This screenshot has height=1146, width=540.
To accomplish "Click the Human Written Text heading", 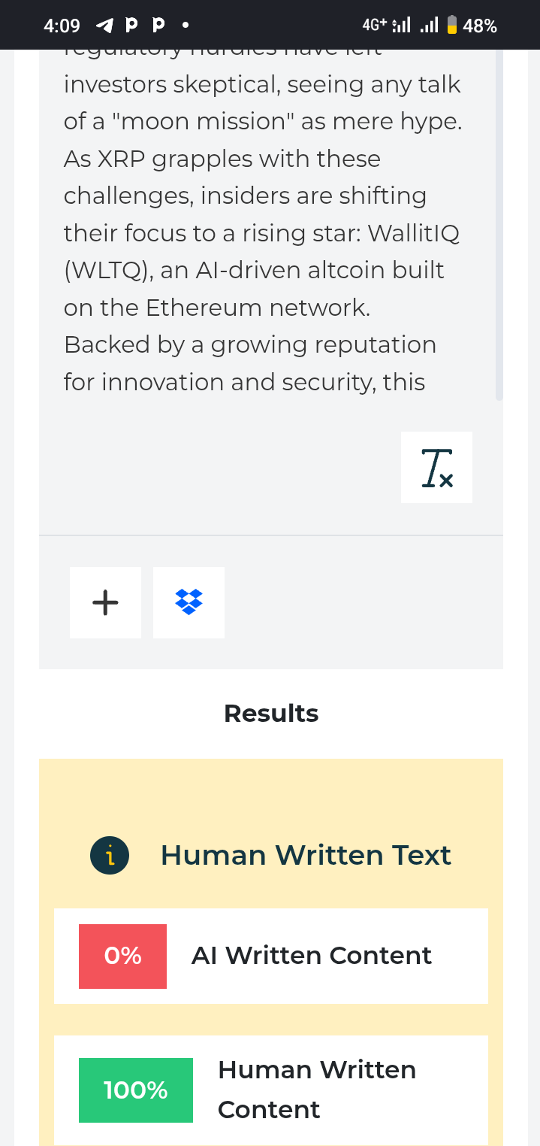I will [306, 856].
